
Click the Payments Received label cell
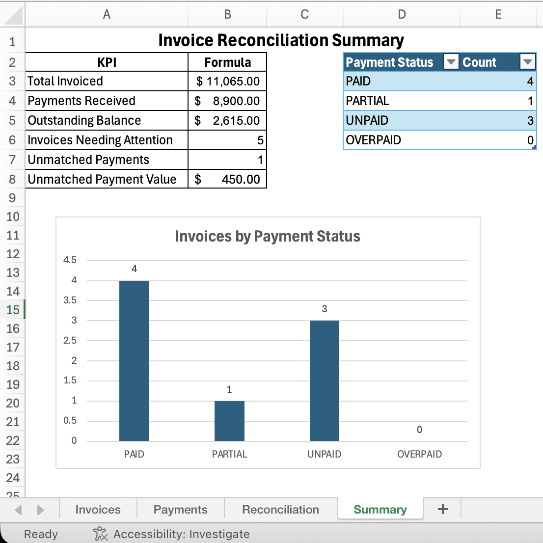[x=107, y=101]
